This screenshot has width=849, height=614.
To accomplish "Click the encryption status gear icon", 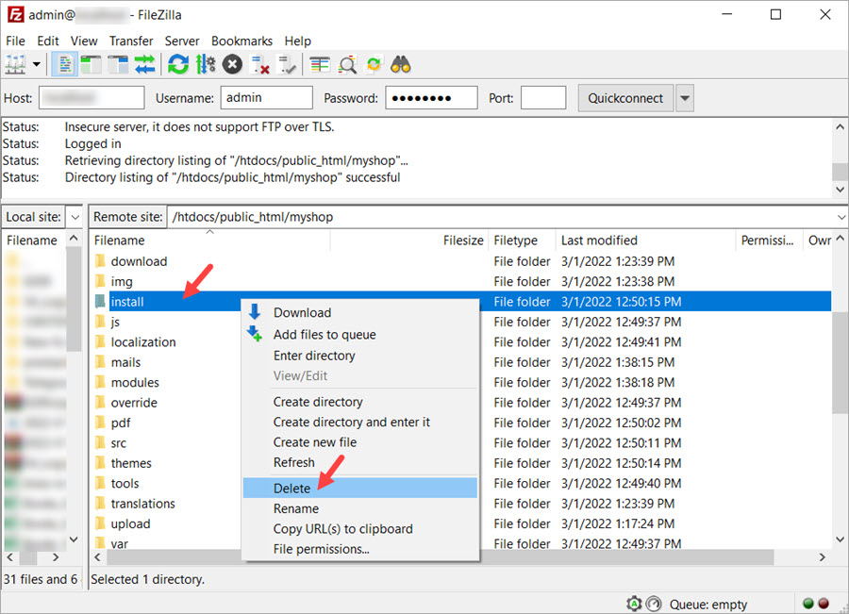I will click(x=634, y=604).
